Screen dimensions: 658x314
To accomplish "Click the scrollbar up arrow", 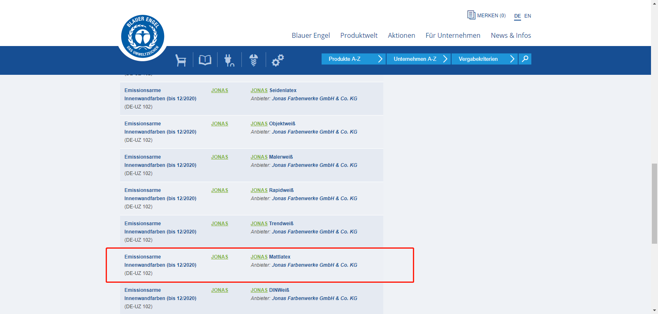I will 654,3.
